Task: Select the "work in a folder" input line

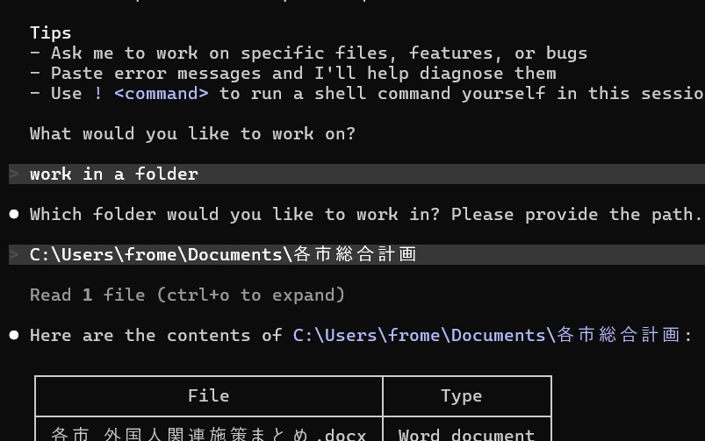Action: coord(114,174)
